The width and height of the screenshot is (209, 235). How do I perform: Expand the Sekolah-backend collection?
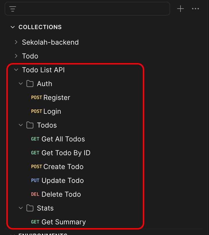(x=16, y=42)
